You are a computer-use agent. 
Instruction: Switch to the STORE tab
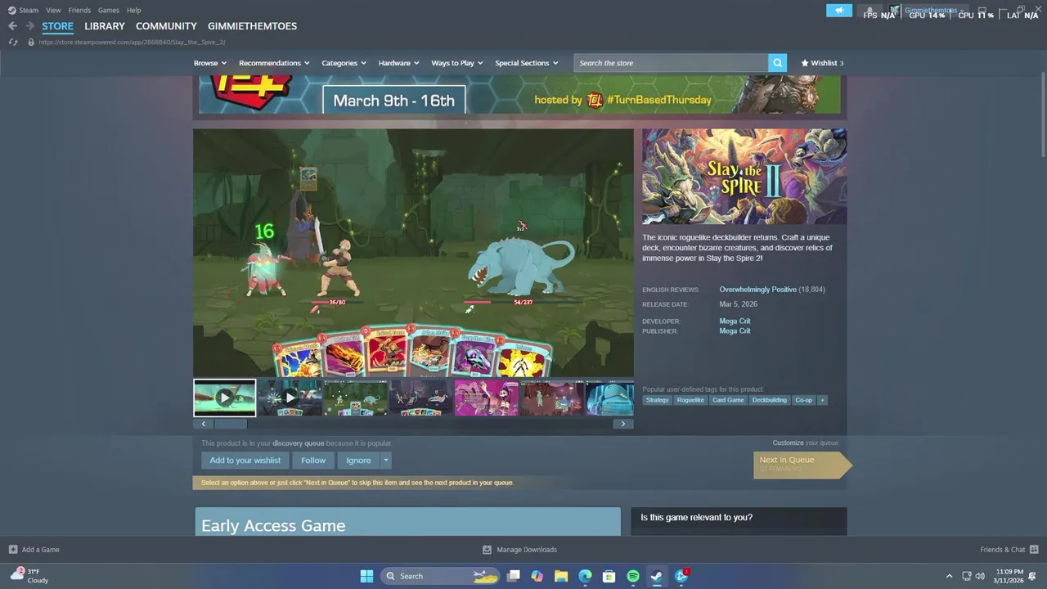point(58,26)
